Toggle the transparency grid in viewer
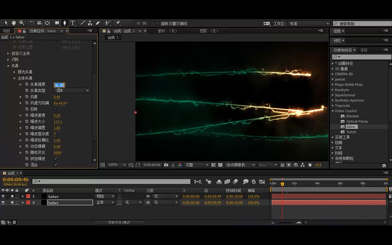The width and height of the screenshot is (392, 245). [220, 165]
